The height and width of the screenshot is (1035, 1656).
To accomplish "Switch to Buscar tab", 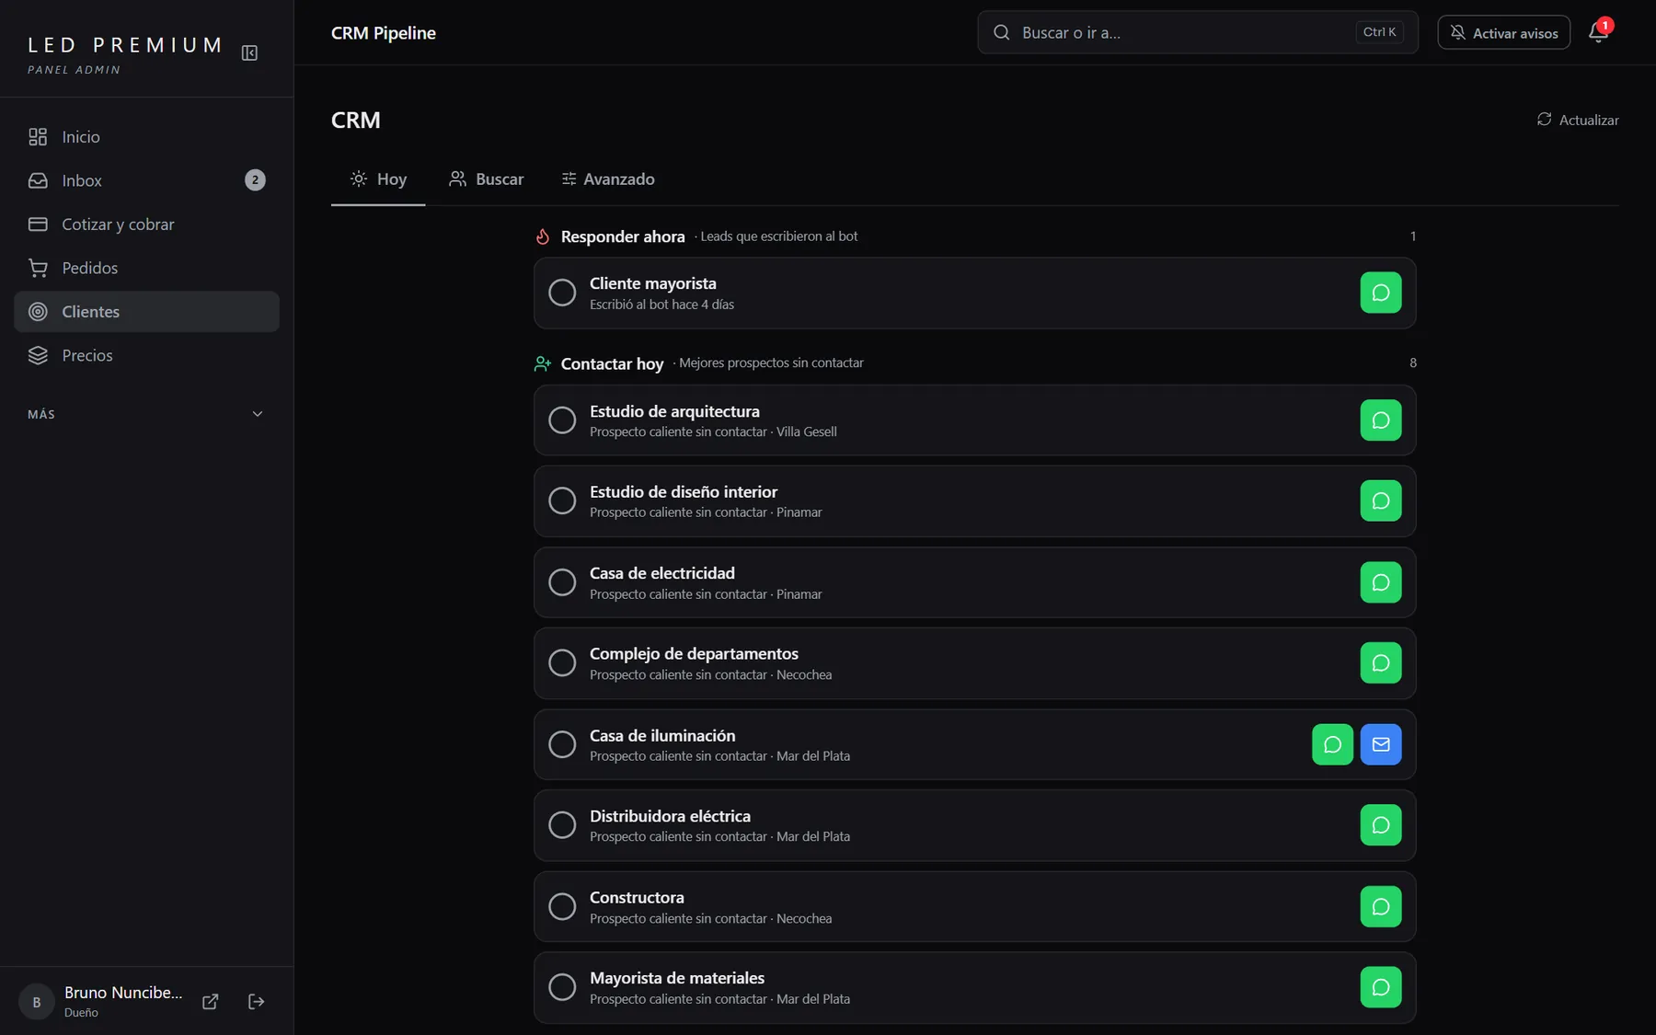I will (x=486, y=179).
